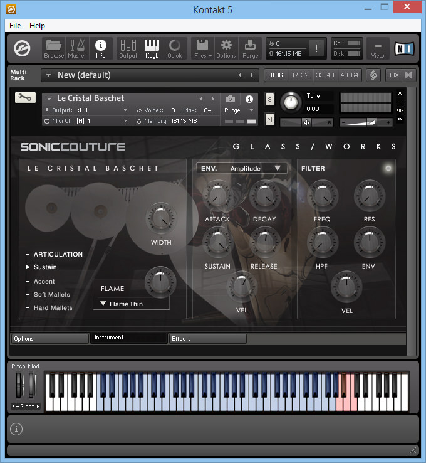426x463 pixels.
Task: Open the Quick load browser
Action: [175, 48]
